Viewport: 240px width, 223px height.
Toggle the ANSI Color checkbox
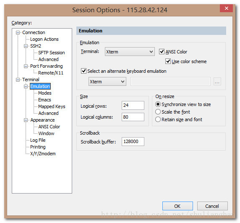coord(162,52)
